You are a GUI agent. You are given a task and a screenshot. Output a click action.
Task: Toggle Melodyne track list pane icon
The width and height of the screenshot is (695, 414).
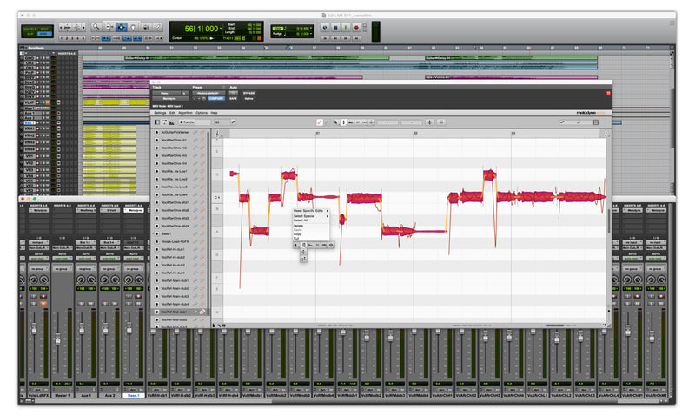(157, 122)
